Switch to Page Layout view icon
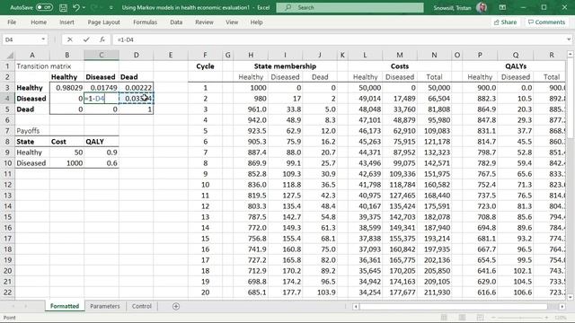This screenshot has width=575, height=323. 462,317
